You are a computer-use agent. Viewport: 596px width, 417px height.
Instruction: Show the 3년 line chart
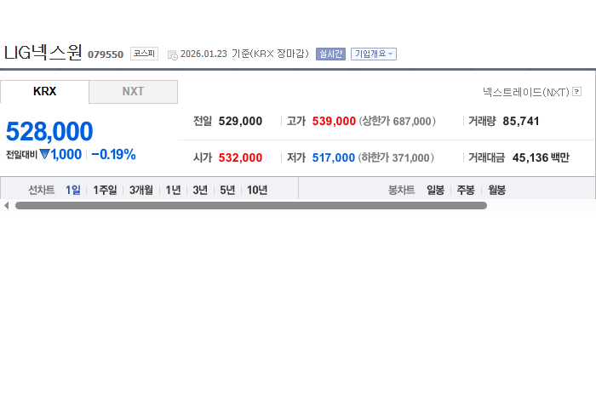[200, 190]
